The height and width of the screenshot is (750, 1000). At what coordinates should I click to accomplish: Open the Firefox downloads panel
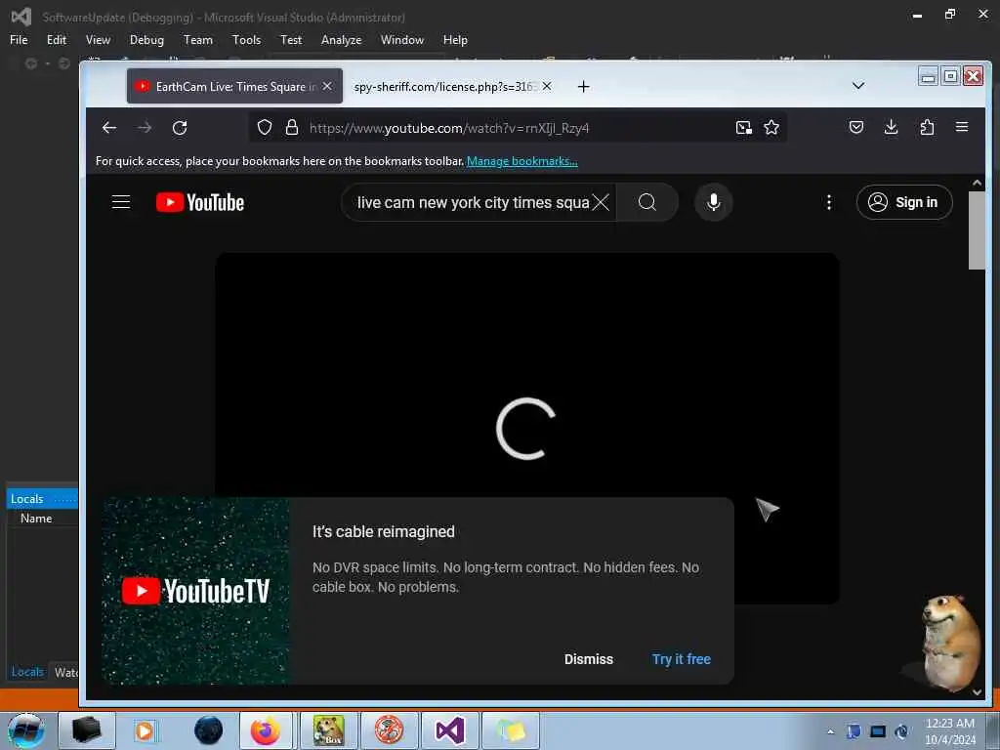[891, 127]
